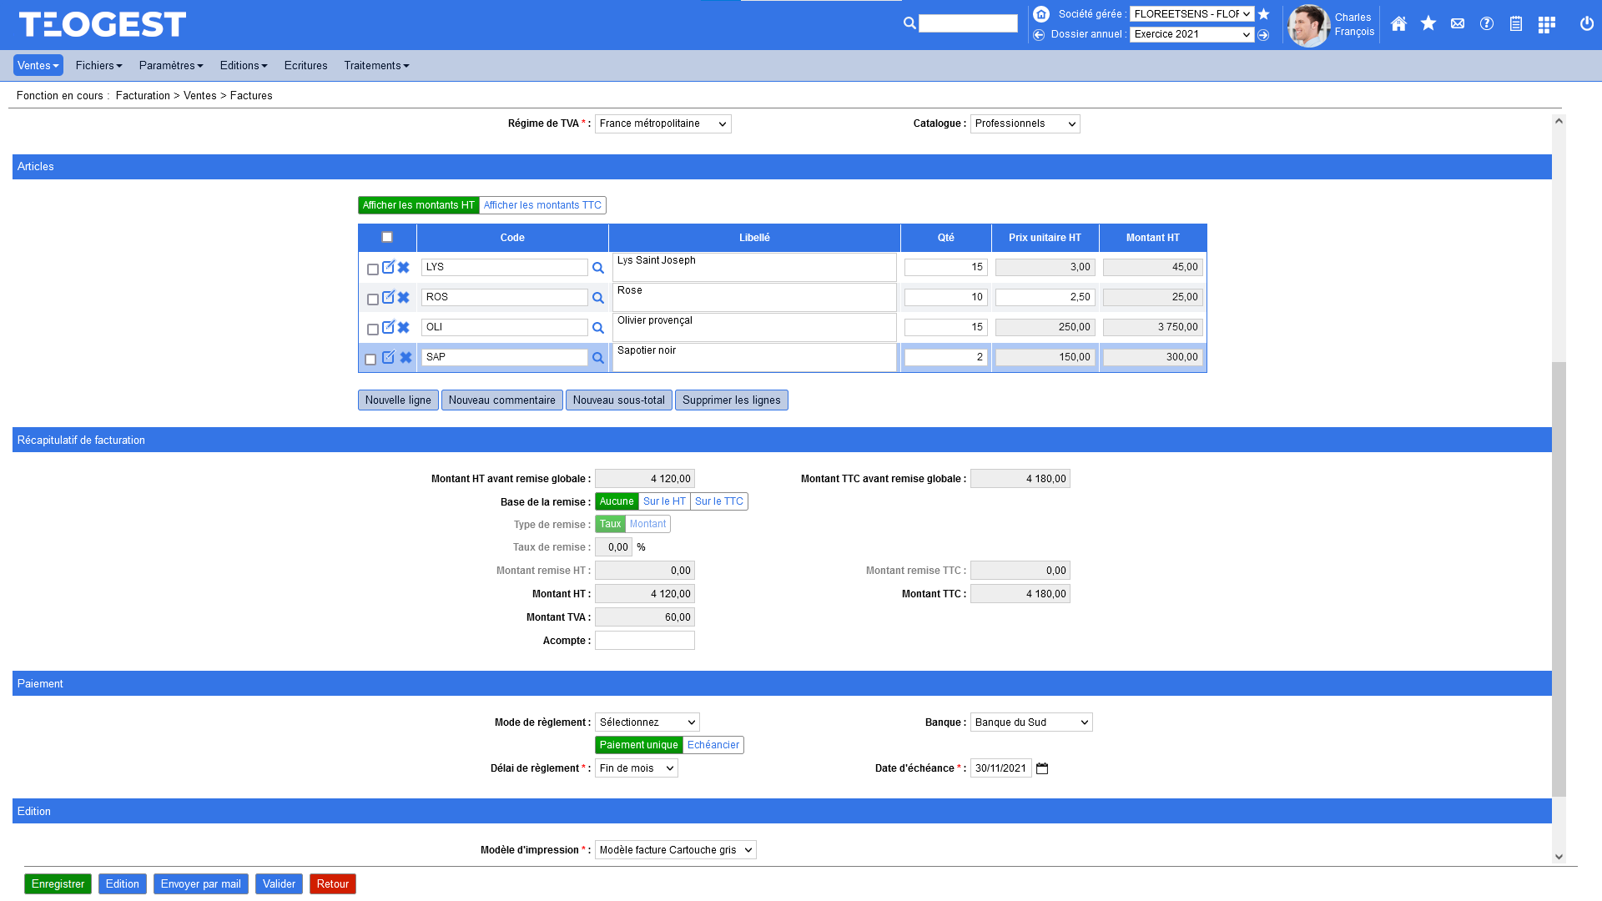This screenshot has height=901, width=1602.
Task: Click the power logout icon
Action: 1586,24
